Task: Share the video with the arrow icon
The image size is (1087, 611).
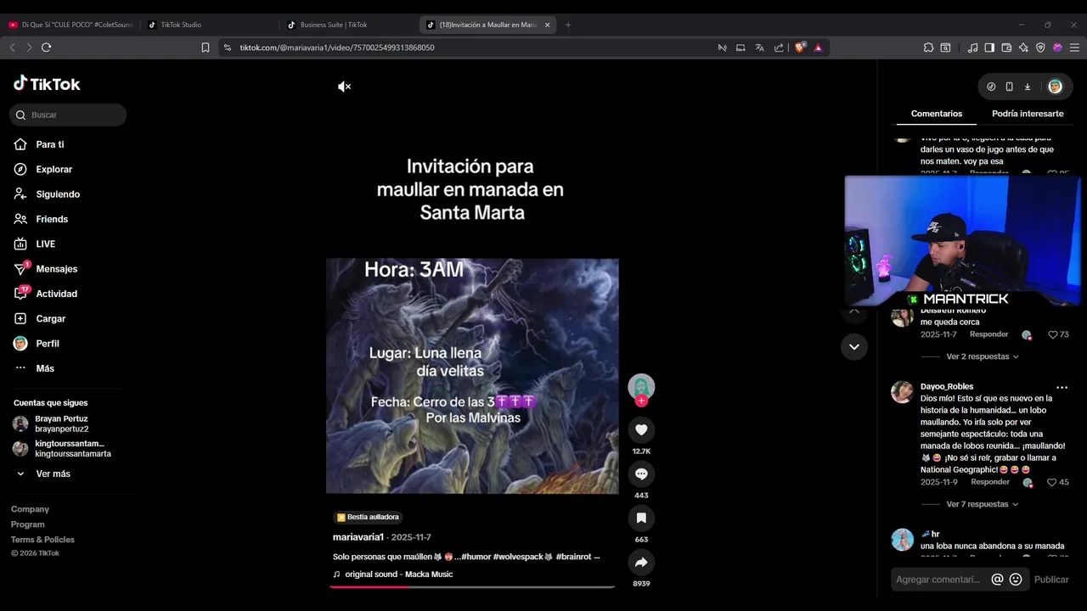Action: click(641, 562)
